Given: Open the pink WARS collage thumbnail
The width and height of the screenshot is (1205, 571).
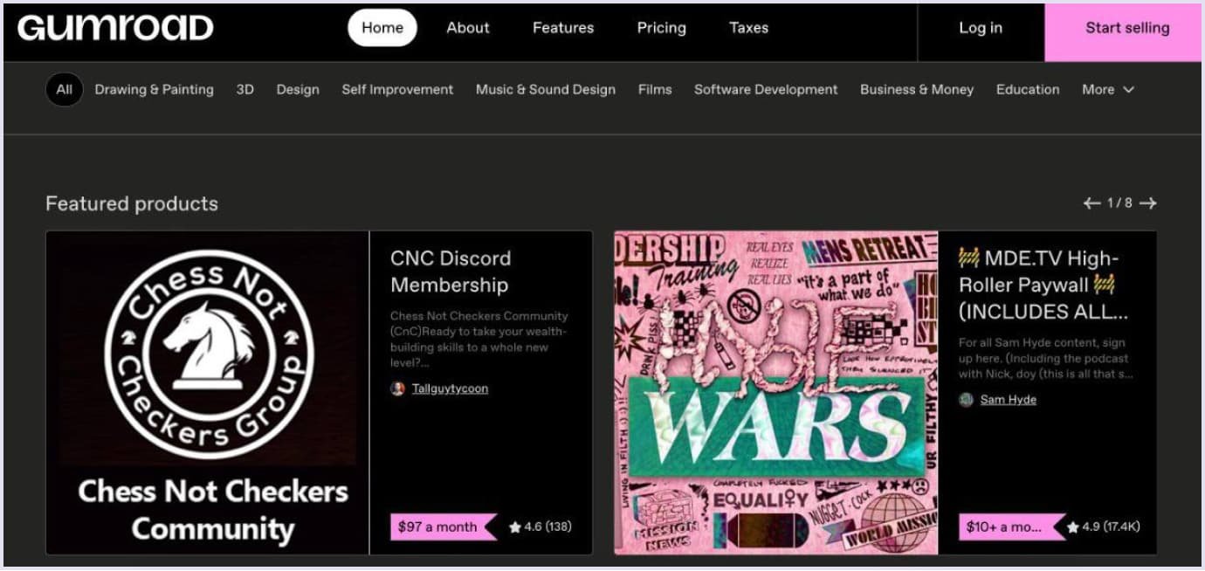Looking at the screenshot, I should (776, 393).
